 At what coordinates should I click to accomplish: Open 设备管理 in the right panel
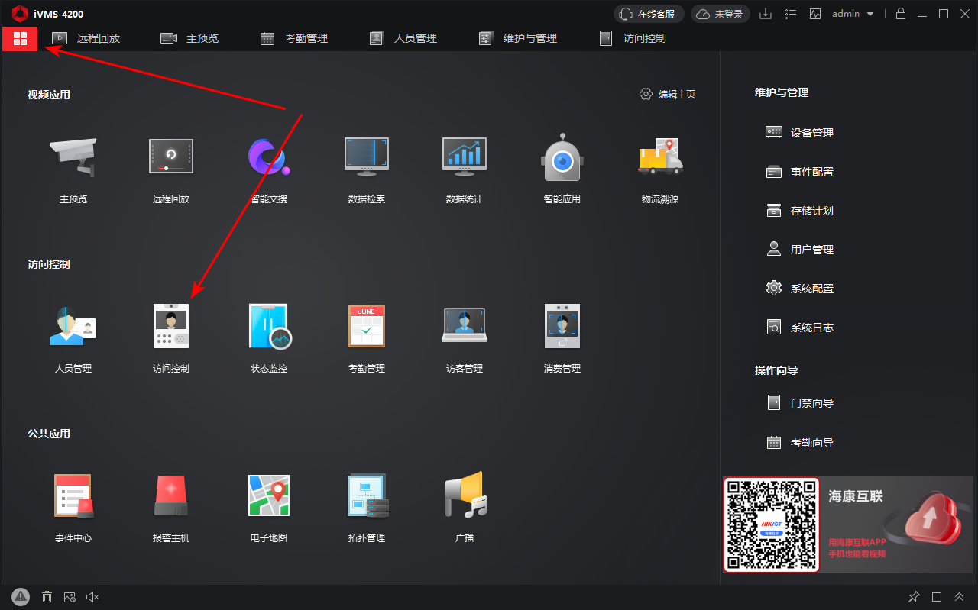(x=800, y=133)
